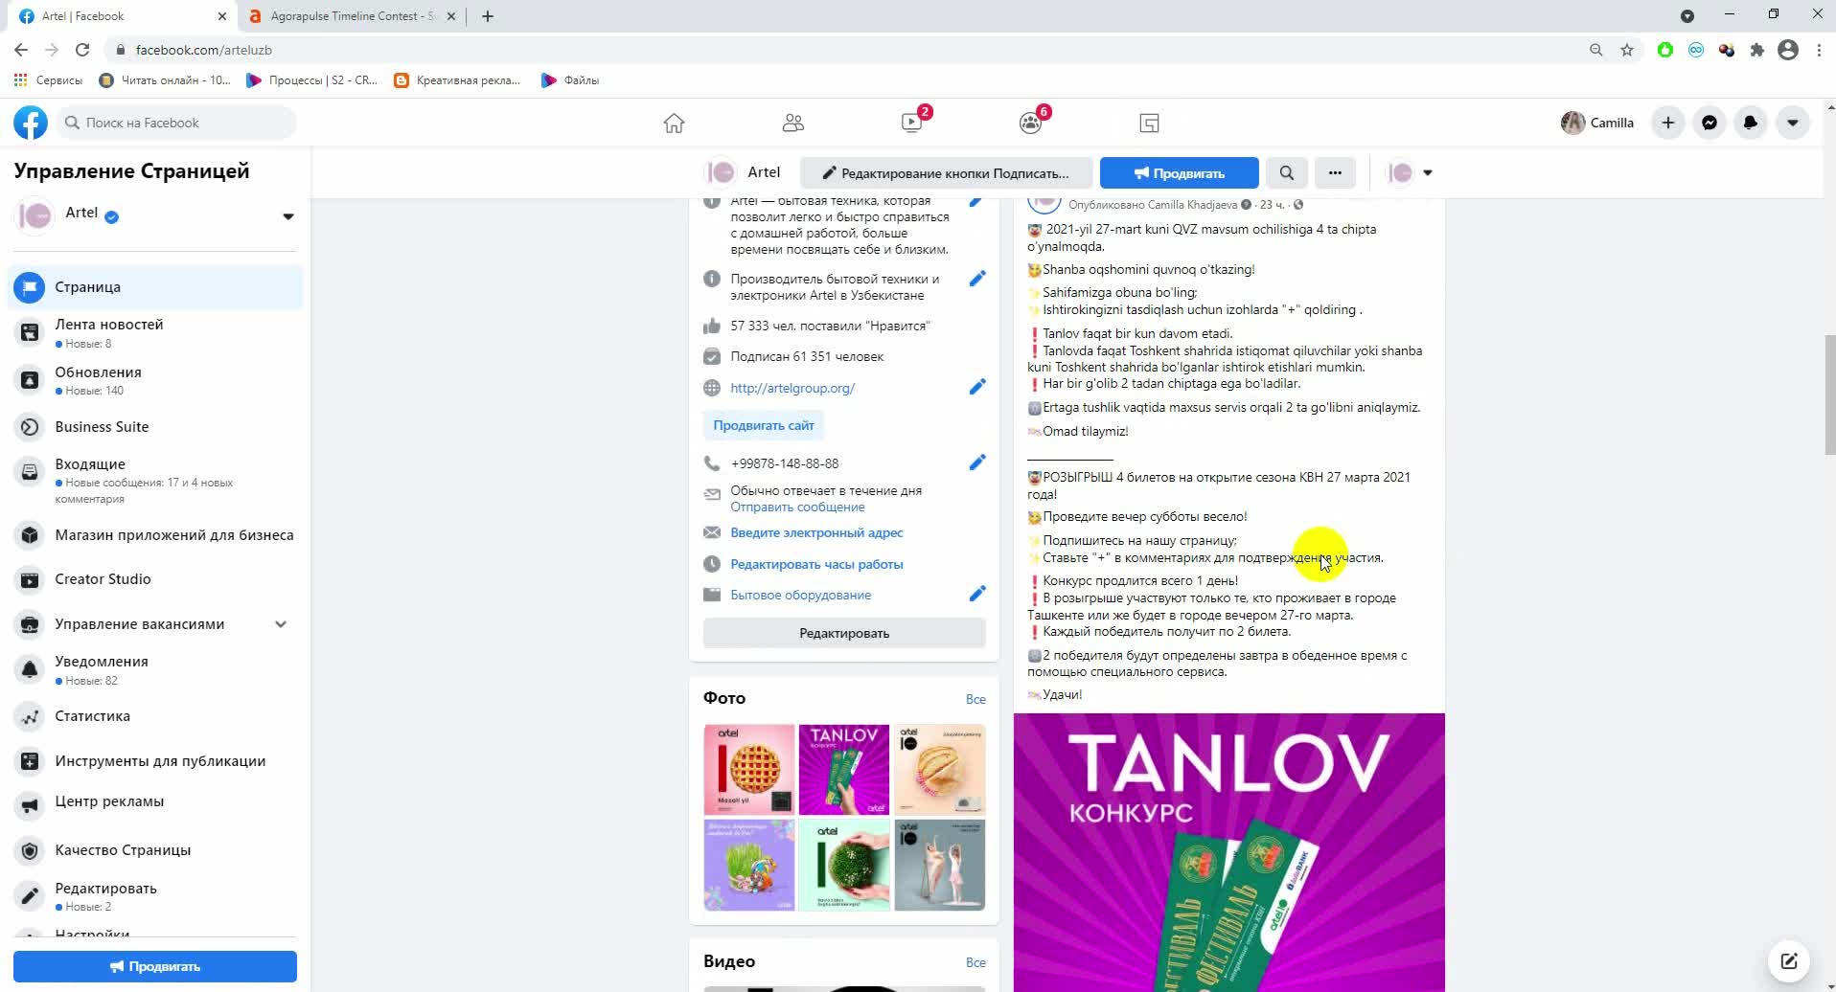Click the Продвигать сайт button
Image resolution: width=1836 pixels, height=992 pixels.
click(764, 425)
